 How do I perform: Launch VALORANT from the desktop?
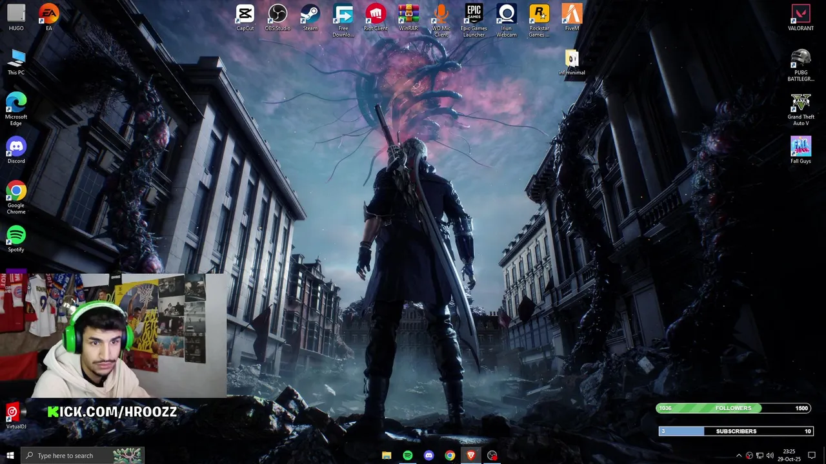pyautogui.click(x=801, y=17)
